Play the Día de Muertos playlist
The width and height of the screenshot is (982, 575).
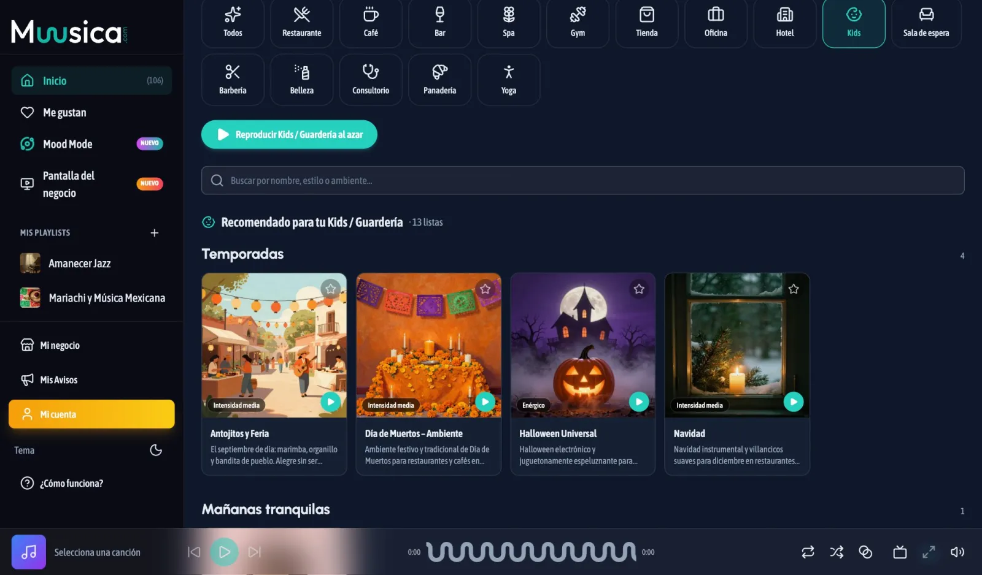tap(485, 402)
